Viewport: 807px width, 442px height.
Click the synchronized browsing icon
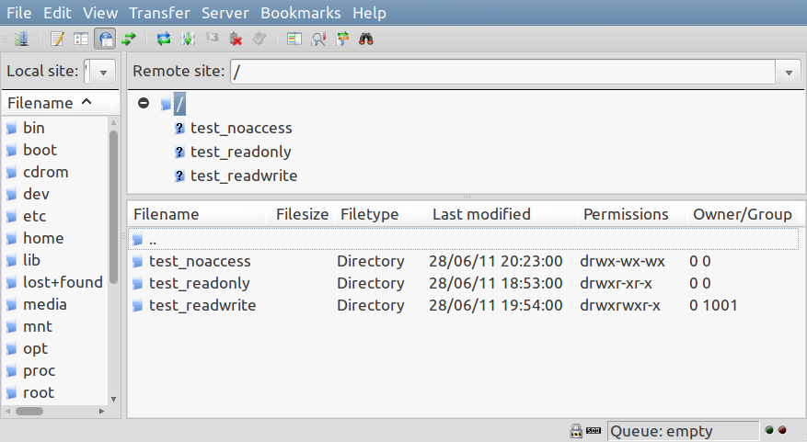point(342,39)
